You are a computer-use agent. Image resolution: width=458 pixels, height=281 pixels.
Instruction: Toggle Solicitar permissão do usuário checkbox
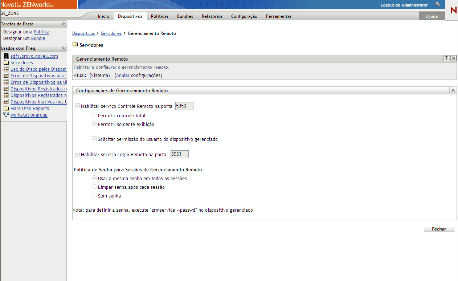(94, 139)
